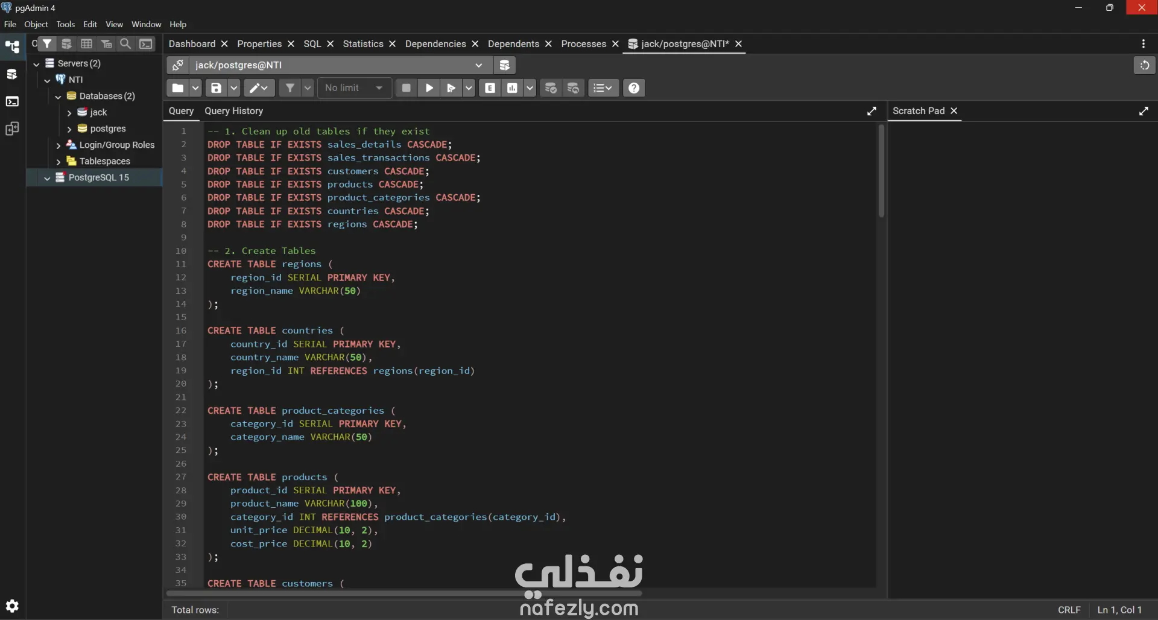Switch to the Dashboard tab
Screen dimensions: 1158x620
192,43
